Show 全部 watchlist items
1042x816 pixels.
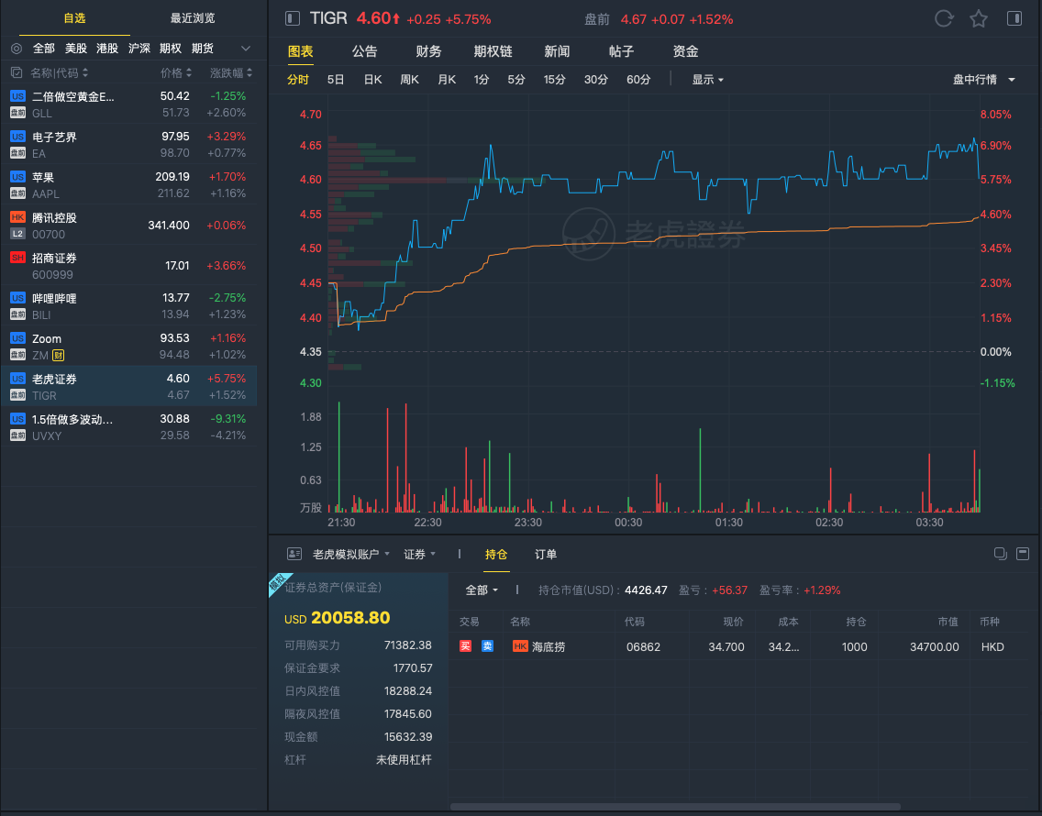point(44,49)
